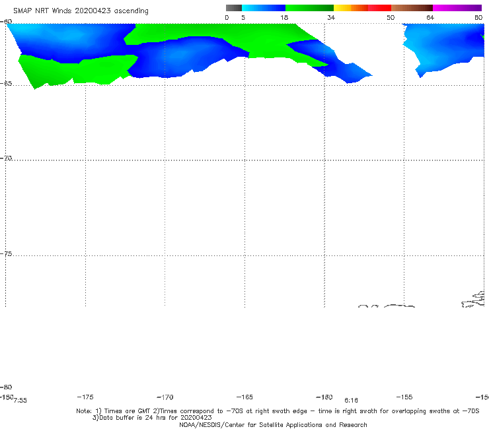Image resolution: width=489 pixels, height=429 pixels.
Task: Click the yellow-orange part of the color bar
Action: pos(351,8)
